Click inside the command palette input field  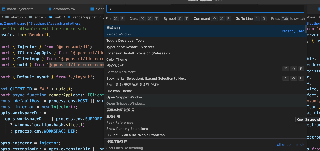[x=205, y=9]
